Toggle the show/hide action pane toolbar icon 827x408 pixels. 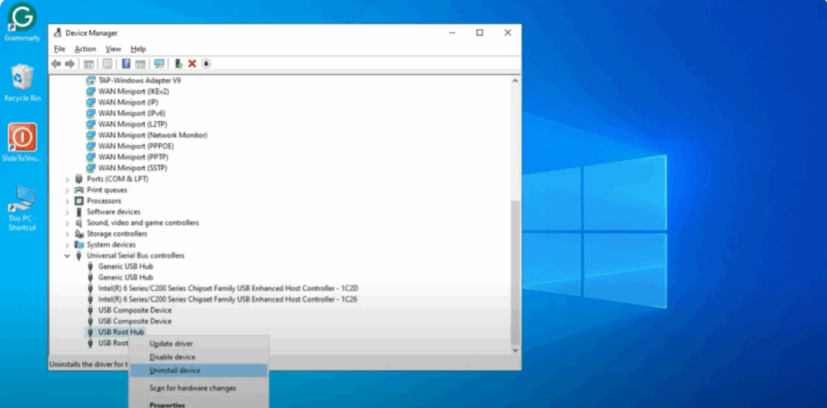pyautogui.click(x=141, y=64)
